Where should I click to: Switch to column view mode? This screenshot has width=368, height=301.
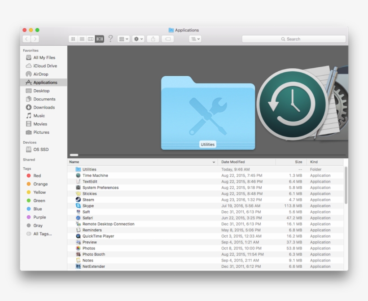coord(90,39)
